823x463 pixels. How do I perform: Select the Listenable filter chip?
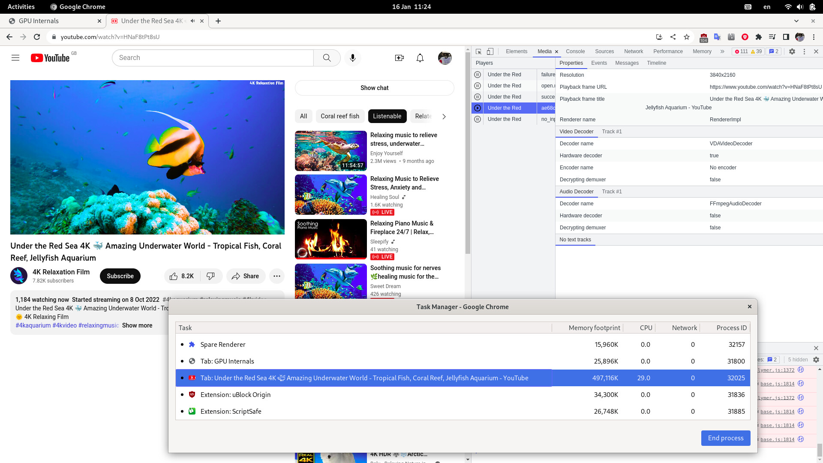tap(387, 116)
